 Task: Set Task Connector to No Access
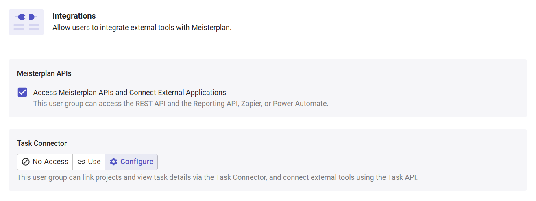(45, 162)
